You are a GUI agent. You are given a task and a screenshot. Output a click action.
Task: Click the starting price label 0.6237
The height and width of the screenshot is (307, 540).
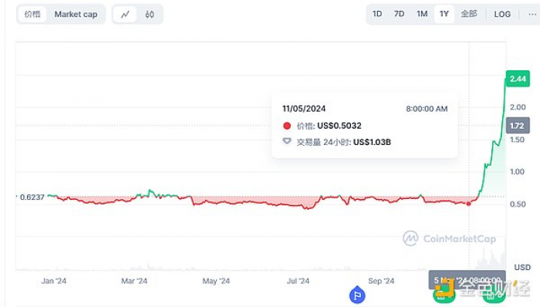[32, 197]
